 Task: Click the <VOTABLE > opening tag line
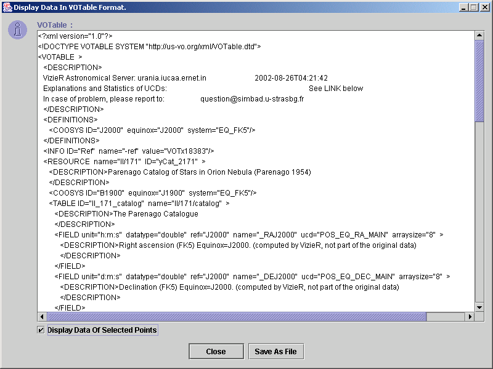(x=60, y=57)
